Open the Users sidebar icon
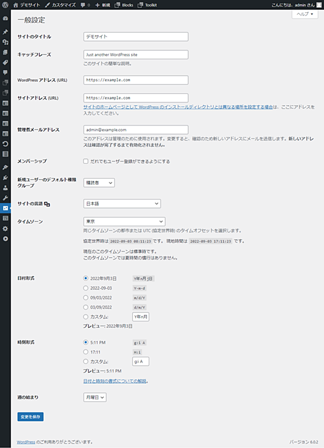 (5, 187)
